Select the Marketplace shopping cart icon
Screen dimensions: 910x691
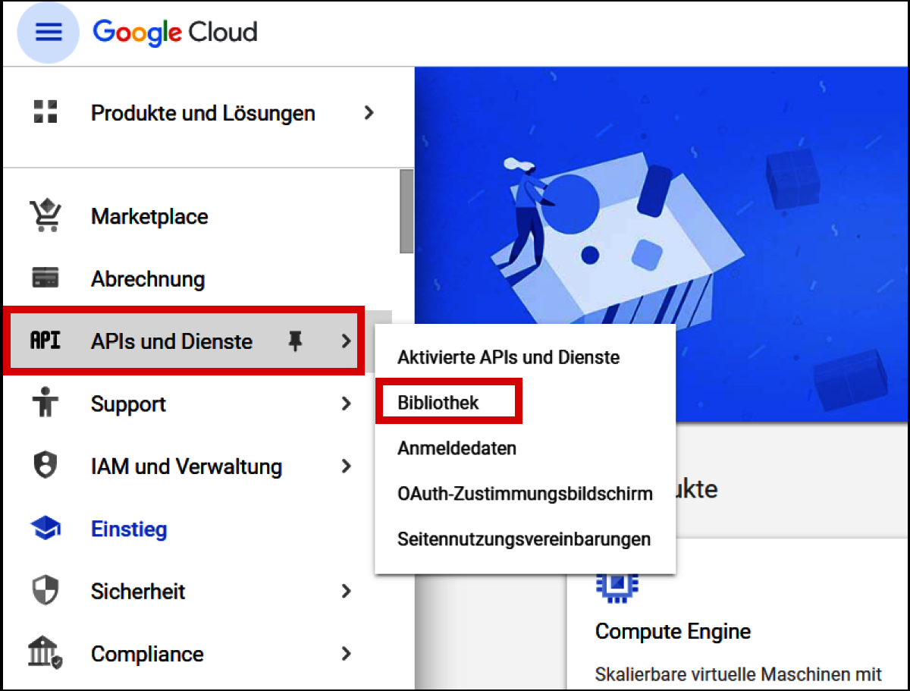47,216
